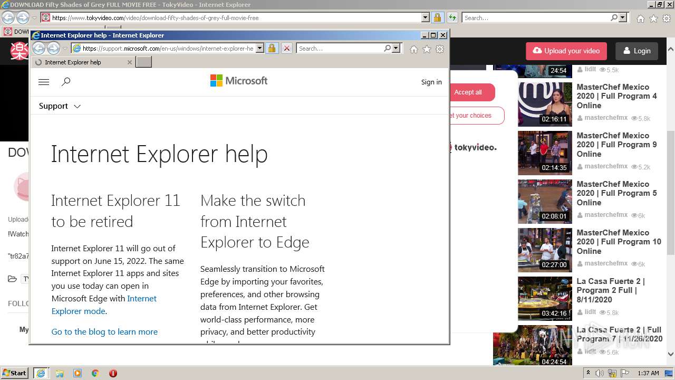Open Home icon in help window toolbar
The height and width of the screenshot is (380, 675).
(414, 49)
